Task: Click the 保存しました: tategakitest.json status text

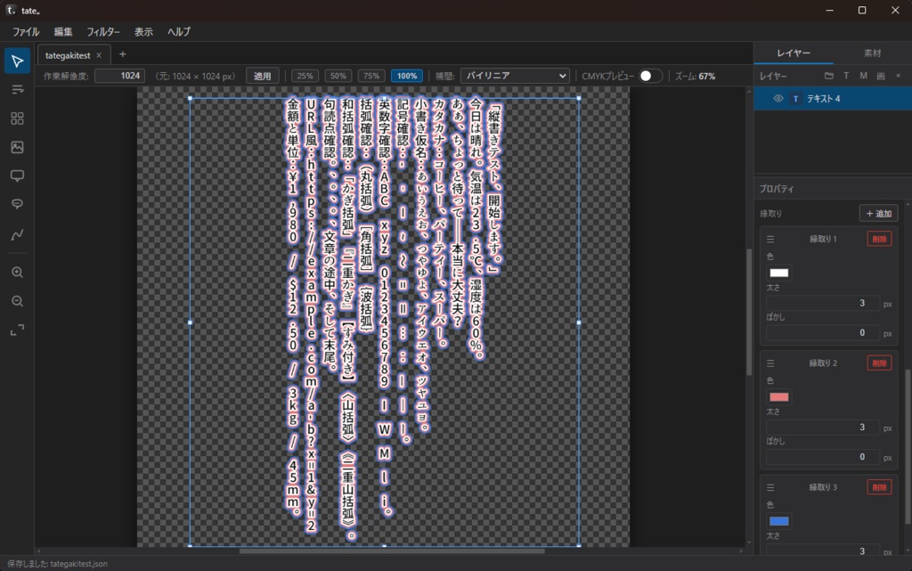Action: (57, 564)
